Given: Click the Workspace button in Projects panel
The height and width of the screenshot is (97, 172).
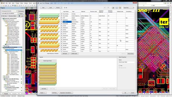Looking at the screenshot, I should (21, 11).
